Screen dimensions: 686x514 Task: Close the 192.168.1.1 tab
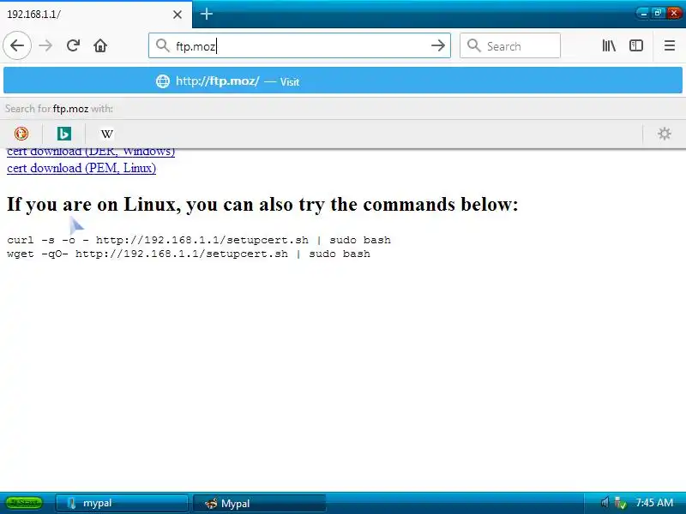tap(178, 15)
